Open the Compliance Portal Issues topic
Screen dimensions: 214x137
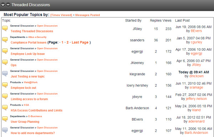point(29,42)
